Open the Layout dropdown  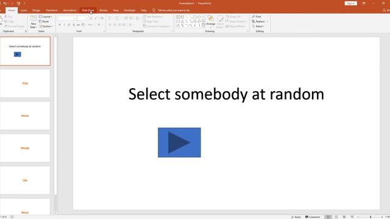[x=46, y=16]
